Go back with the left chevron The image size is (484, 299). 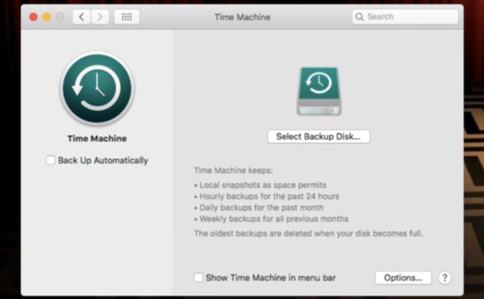click(82, 17)
